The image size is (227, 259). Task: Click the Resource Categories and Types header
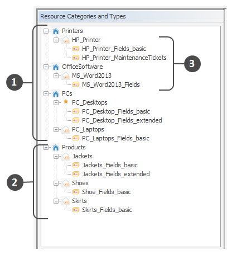point(83,16)
